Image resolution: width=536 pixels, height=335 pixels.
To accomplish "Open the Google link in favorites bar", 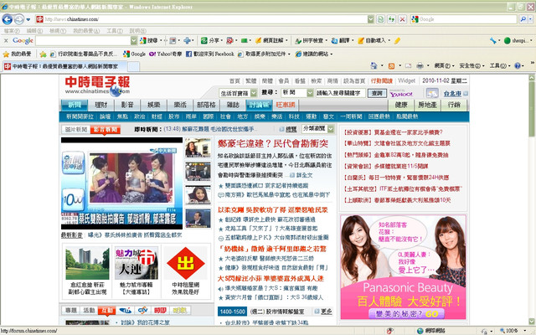I will [135, 54].
